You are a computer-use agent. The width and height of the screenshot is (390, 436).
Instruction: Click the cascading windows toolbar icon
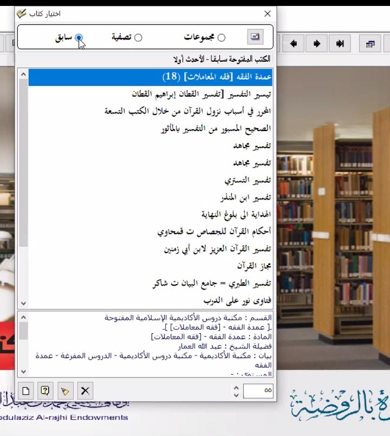point(370,44)
